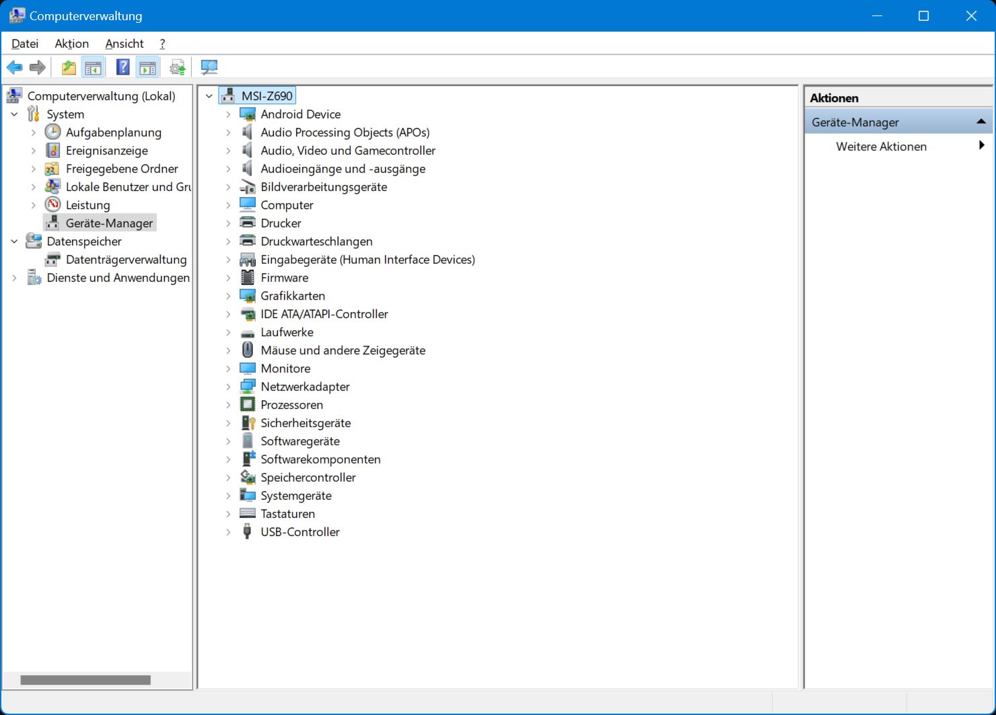Expand the Computer device category
The image size is (996, 715).
pyautogui.click(x=228, y=205)
